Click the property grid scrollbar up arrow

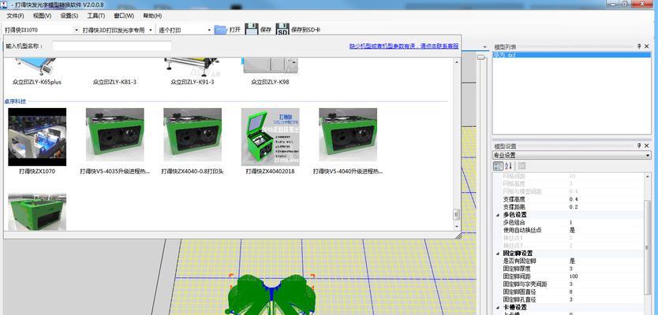click(x=648, y=176)
